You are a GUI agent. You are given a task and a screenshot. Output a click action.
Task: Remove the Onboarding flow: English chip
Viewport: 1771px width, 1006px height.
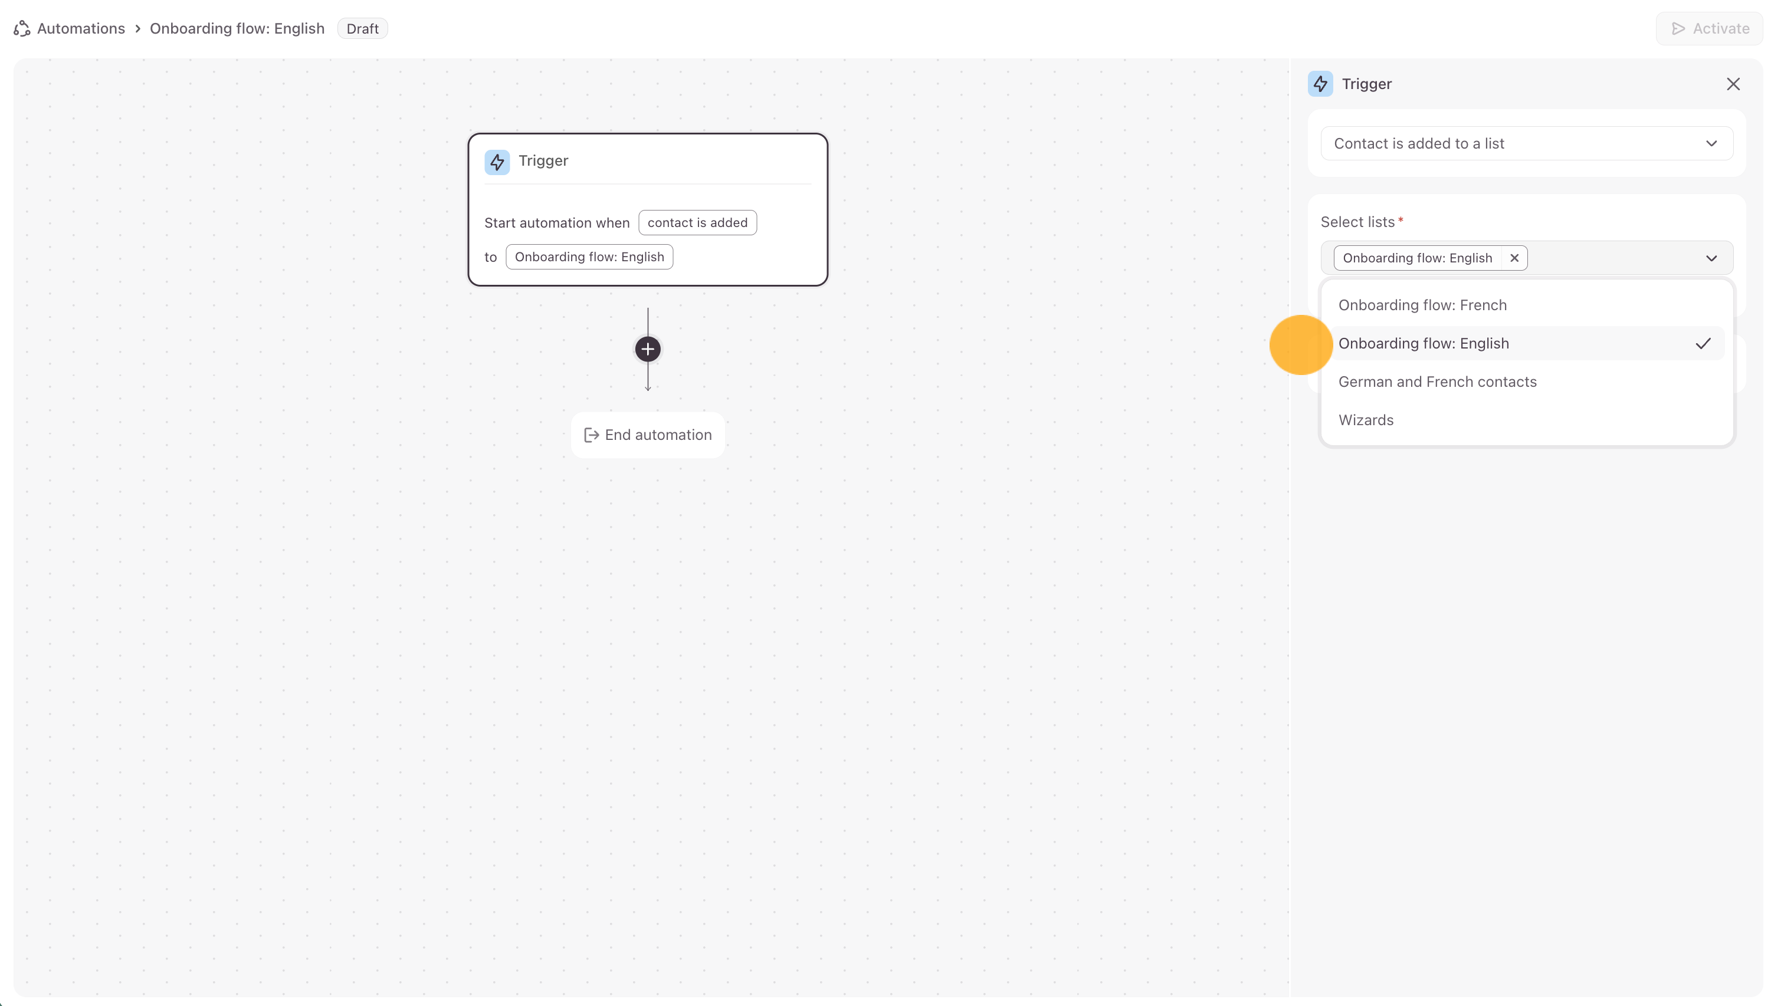click(1514, 258)
